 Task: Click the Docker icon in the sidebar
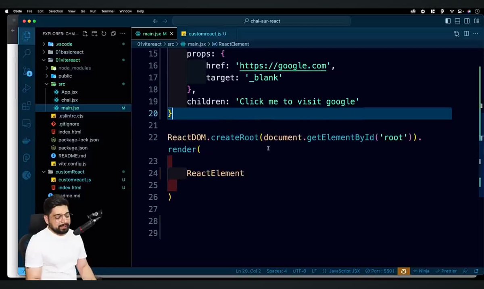[x=25, y=140]
